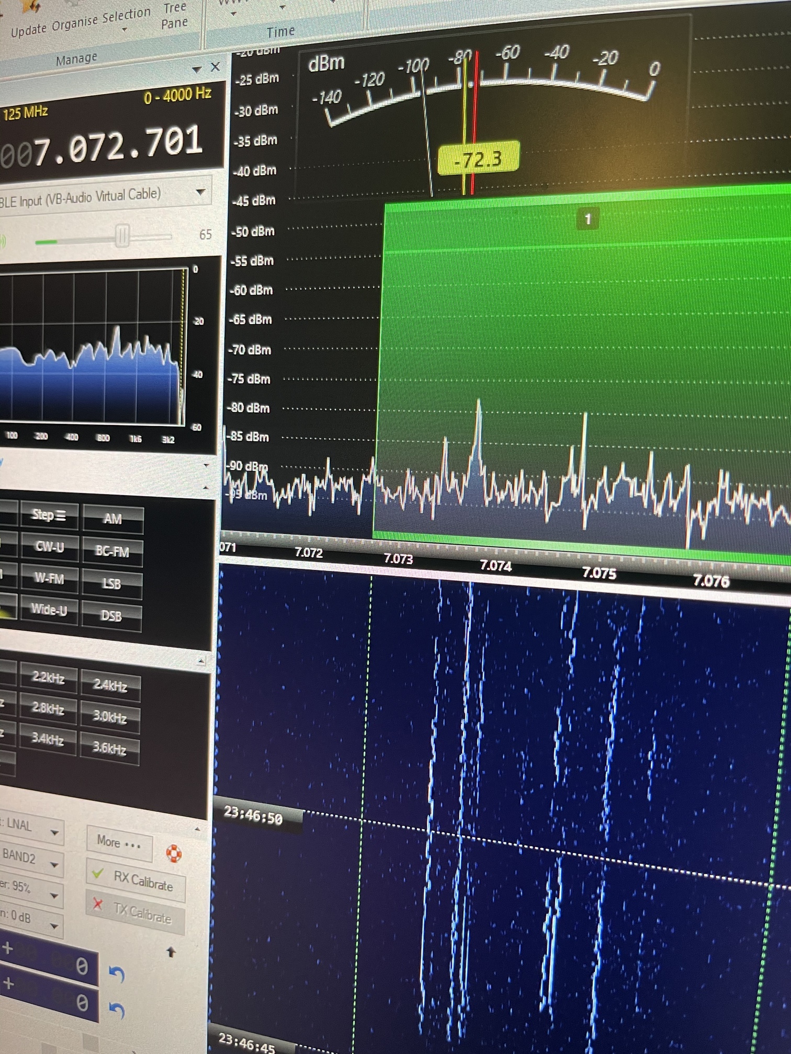Collapse the filter bandwidth panel arrow
This screenshot has width=791, height=1054.
pos(201,661)
